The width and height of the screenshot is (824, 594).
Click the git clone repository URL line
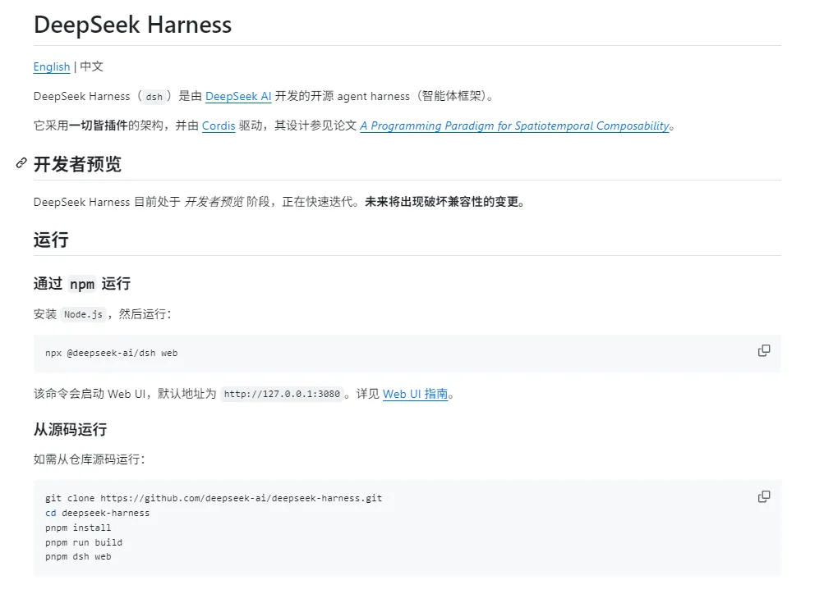pos(214,499)
